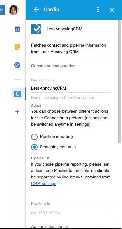
Task: Click the Connector name input field
Action: pos(71,88)
